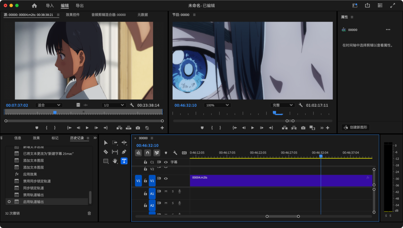Select the Ripple Edit tool
This screenshot has width=403, height=228.
coord(124,143)
